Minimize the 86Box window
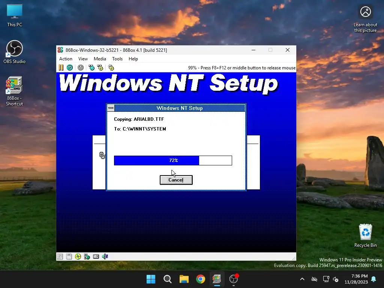Image resolution: width=384 pixels, height=288 pixels. (x=253, y=50)
